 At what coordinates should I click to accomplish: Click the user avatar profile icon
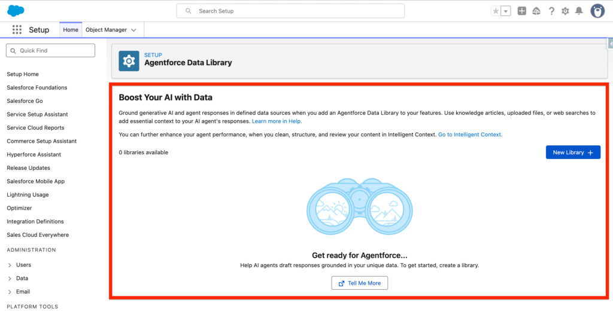click(x=597, y=11)
